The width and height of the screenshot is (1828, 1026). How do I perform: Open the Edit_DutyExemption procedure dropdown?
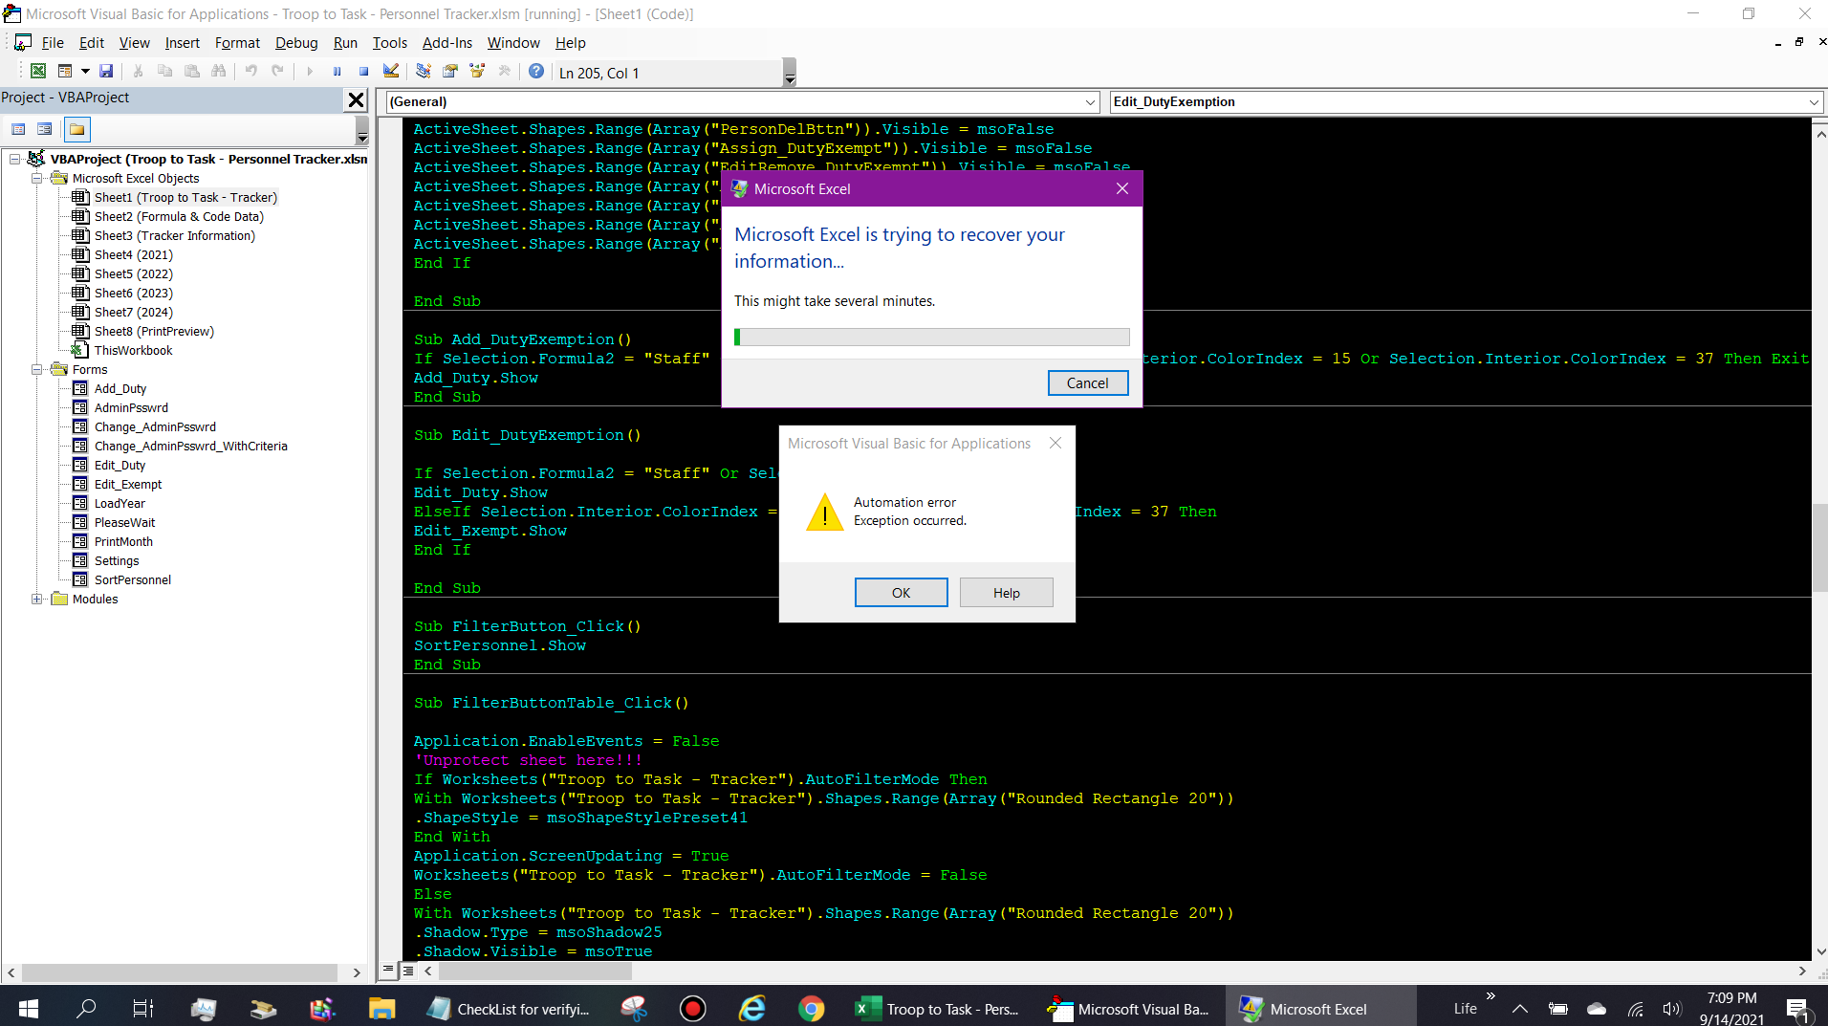[x=1815, y=102]
